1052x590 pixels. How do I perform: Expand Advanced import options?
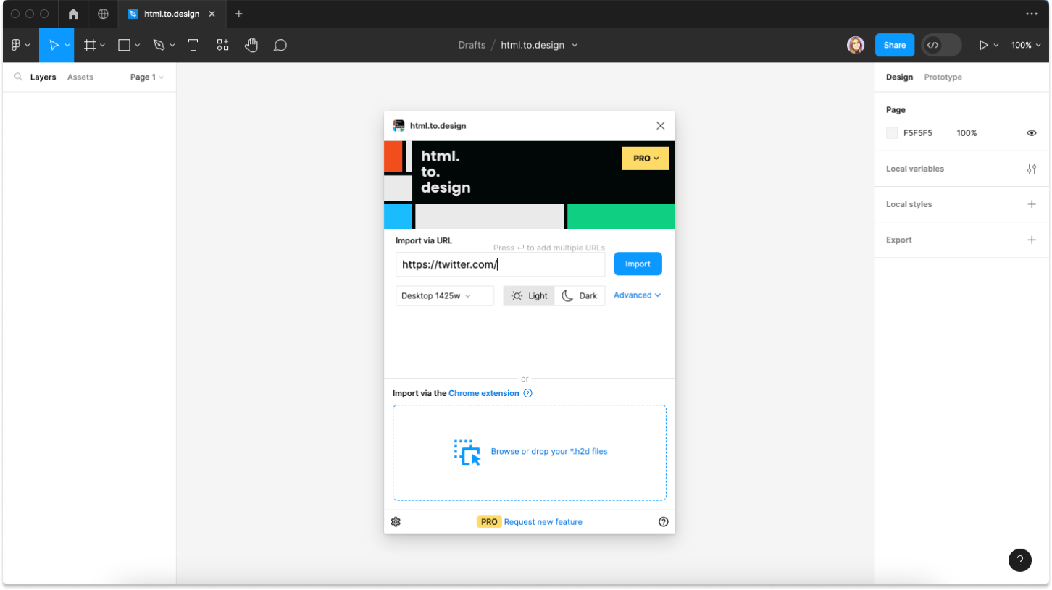pyautogui.click(x=637, y=295)
